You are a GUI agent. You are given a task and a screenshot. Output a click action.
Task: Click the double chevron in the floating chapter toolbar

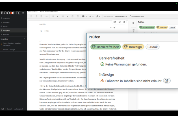click(x=124, y=22)
